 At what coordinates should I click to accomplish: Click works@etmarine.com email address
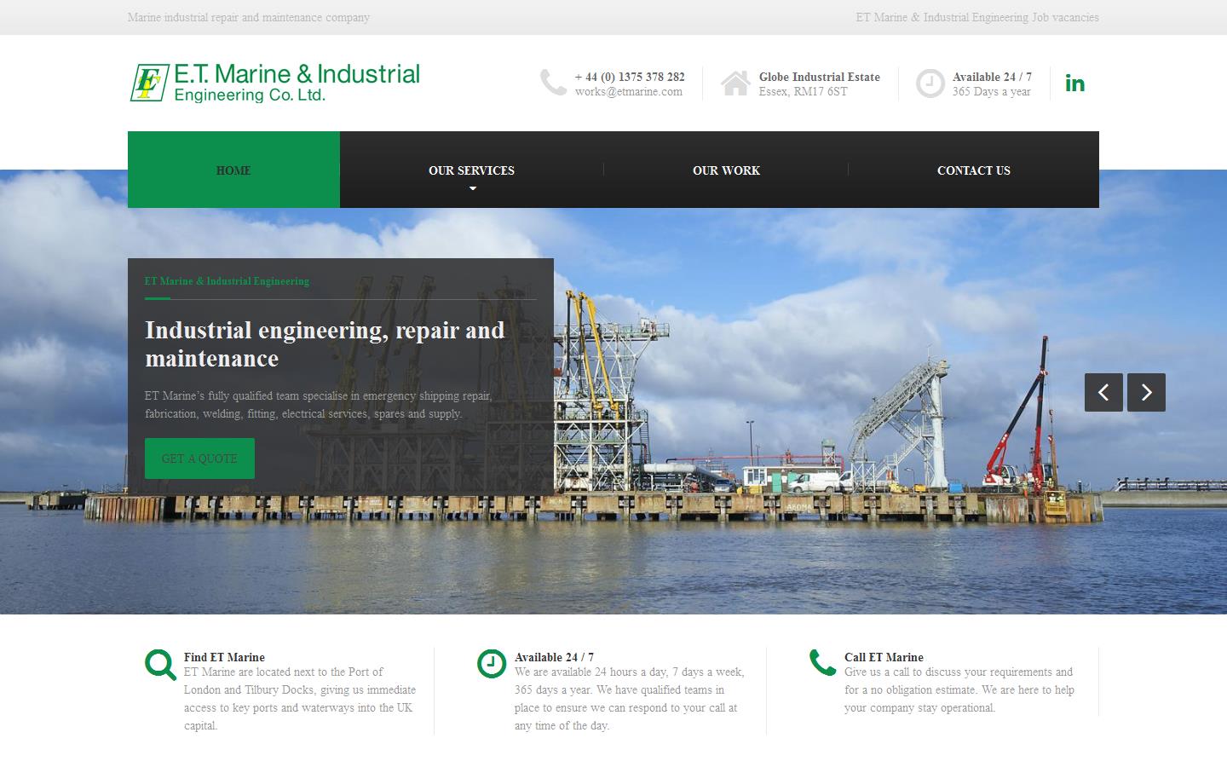pos(629,92)
